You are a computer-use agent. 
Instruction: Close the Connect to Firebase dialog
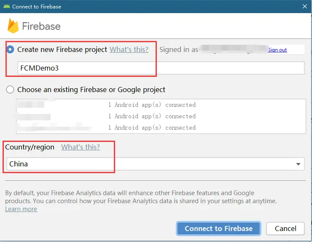point(304,6)
